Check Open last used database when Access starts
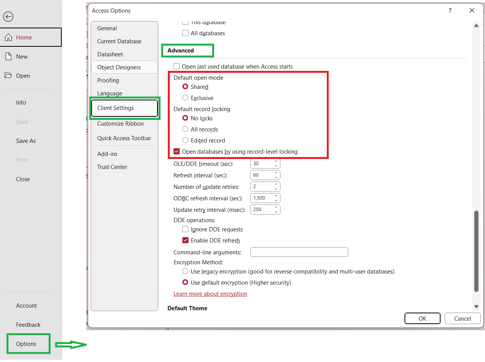 point(177,66)
